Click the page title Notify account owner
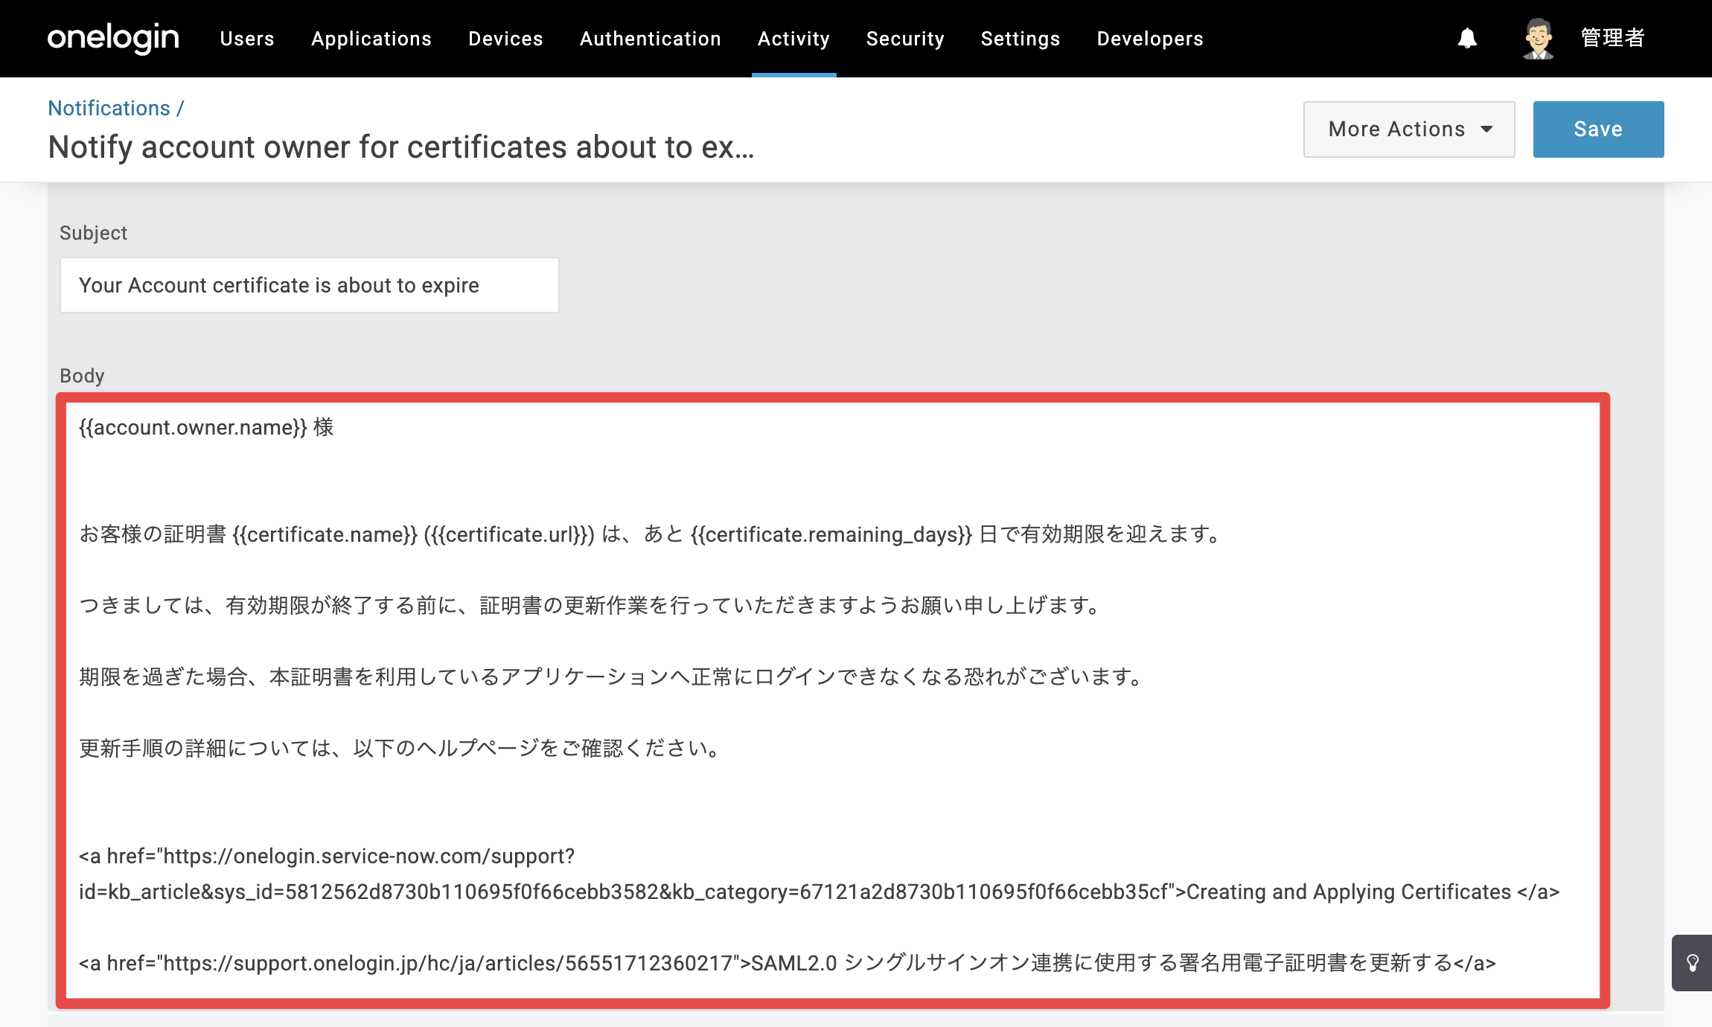This screenshot has height=1027, width=1712. [401, 147]
